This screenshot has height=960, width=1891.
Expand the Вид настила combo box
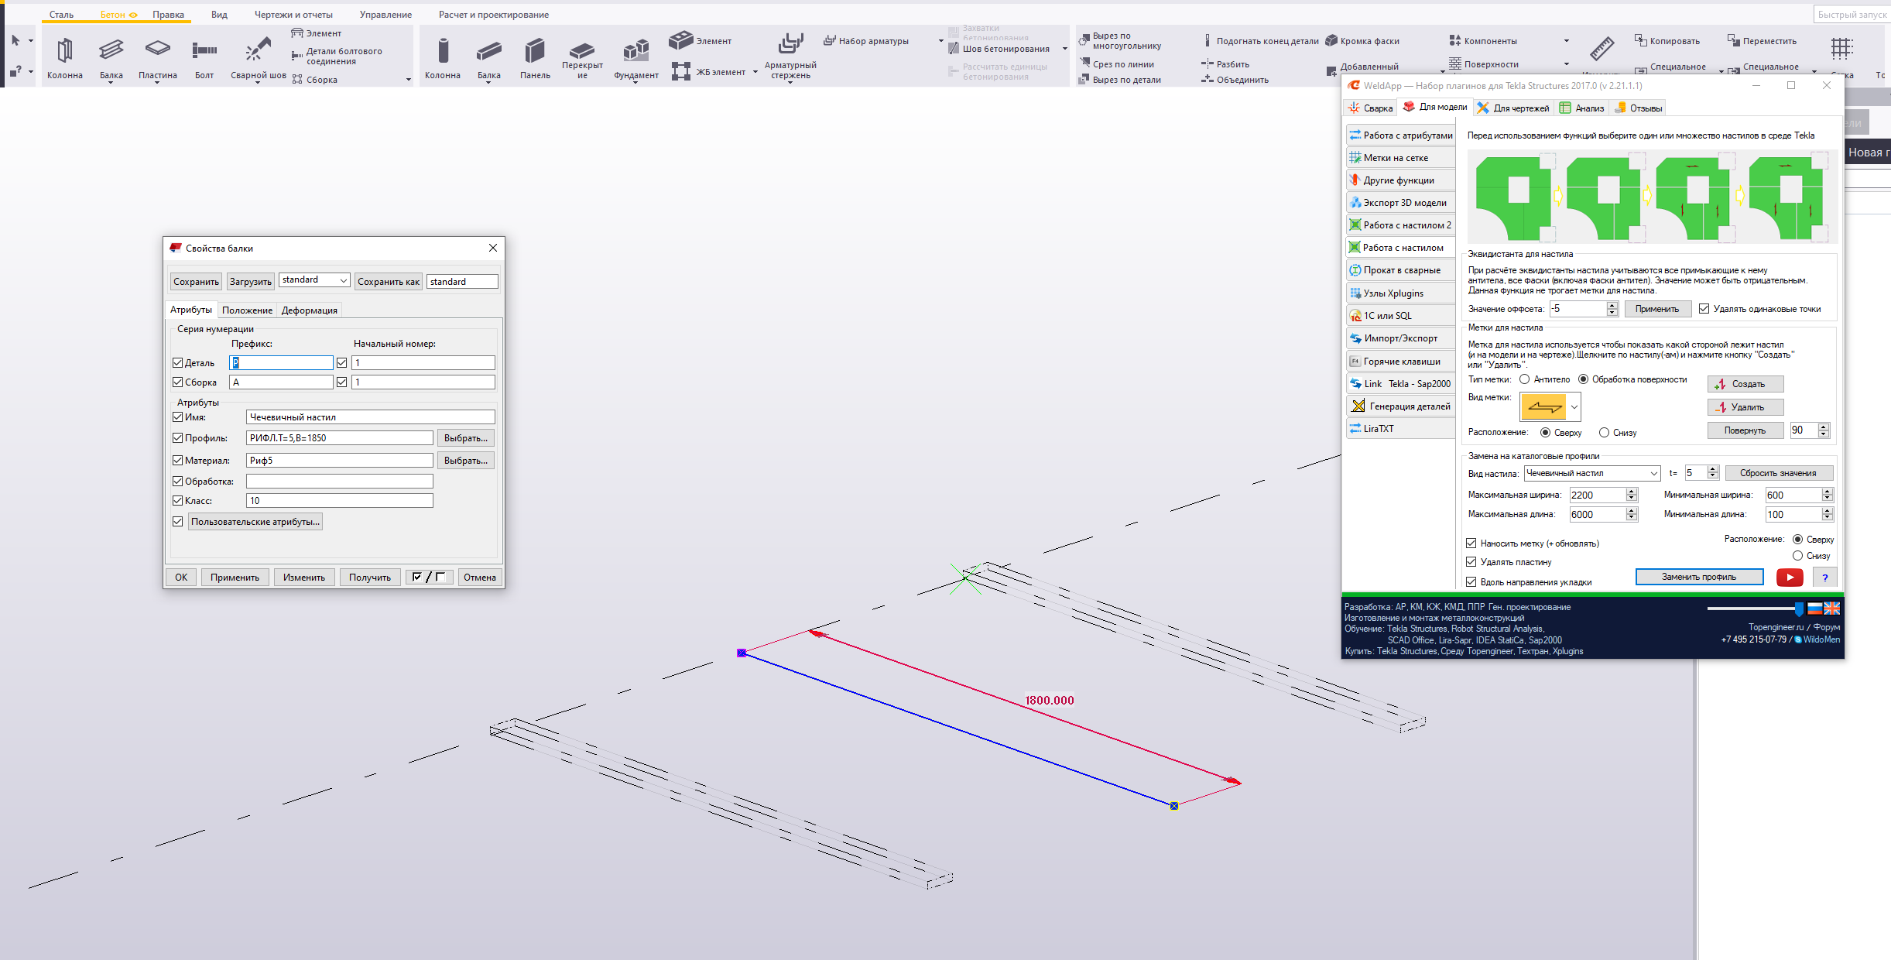pyautogui.click(x=1653, y=473)
